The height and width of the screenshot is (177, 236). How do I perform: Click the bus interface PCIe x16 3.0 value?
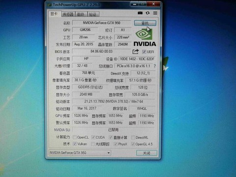coord(133,66)
